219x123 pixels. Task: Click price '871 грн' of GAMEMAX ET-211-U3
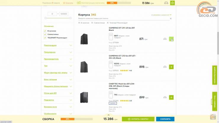(x=143, y=39)
